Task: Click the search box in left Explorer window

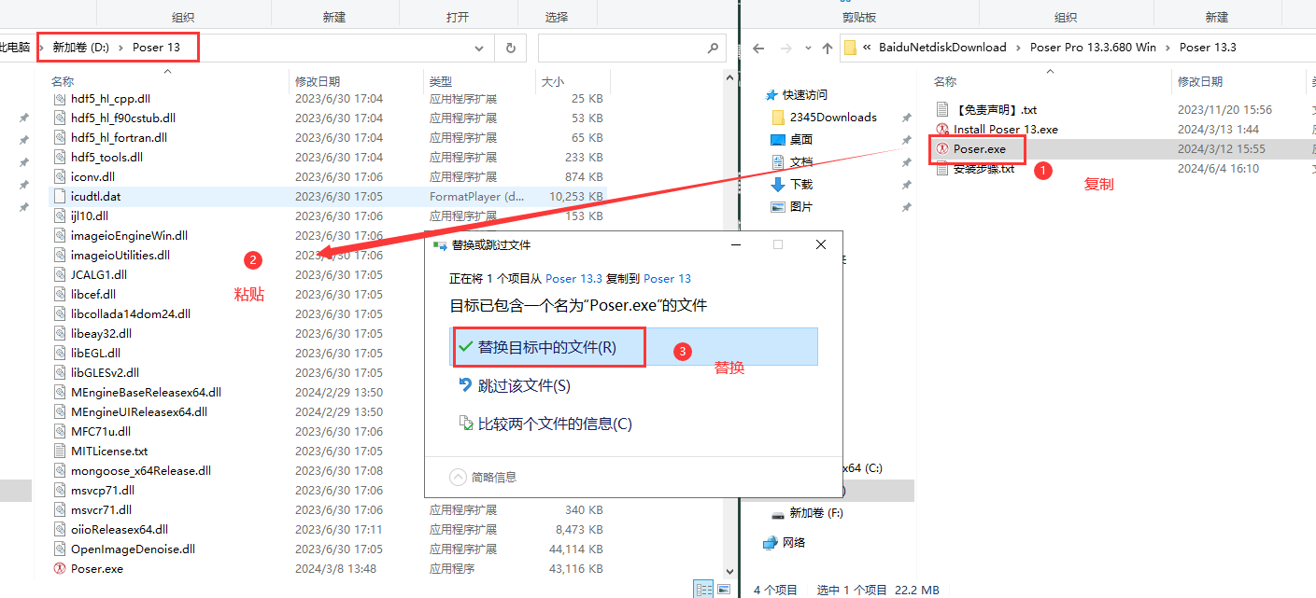Action: point(632,48)
